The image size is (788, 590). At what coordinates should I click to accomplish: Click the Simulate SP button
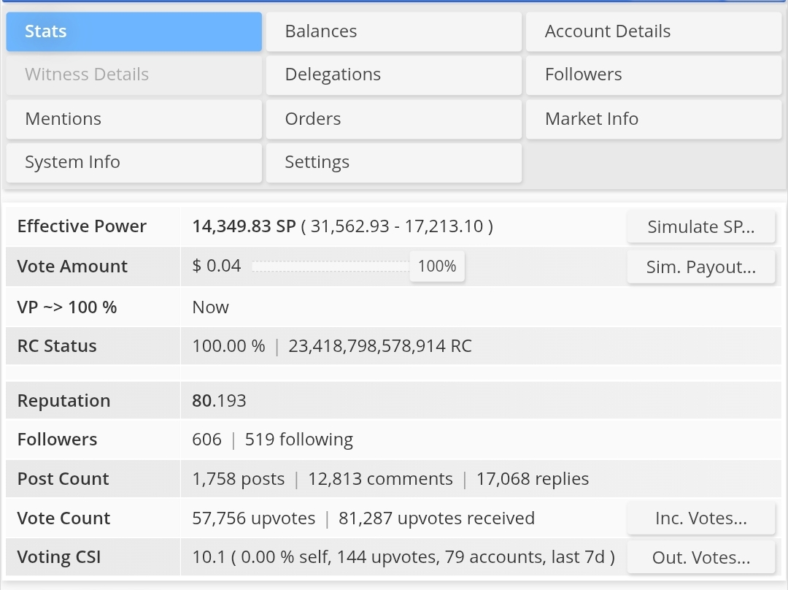point(700,227)
